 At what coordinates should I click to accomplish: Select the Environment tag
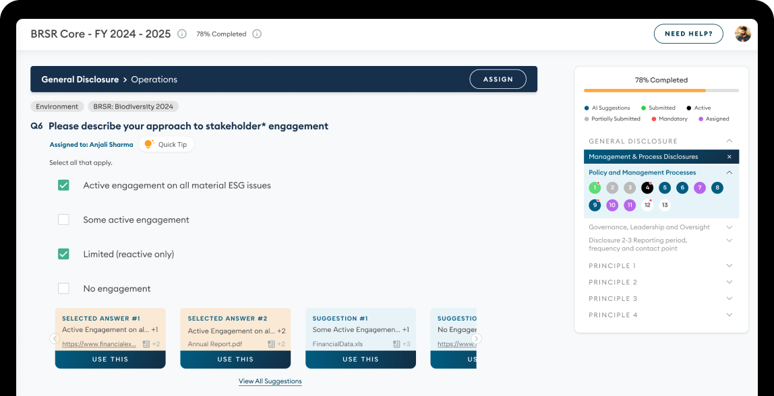pyautogui.click(x=57, y=106)
